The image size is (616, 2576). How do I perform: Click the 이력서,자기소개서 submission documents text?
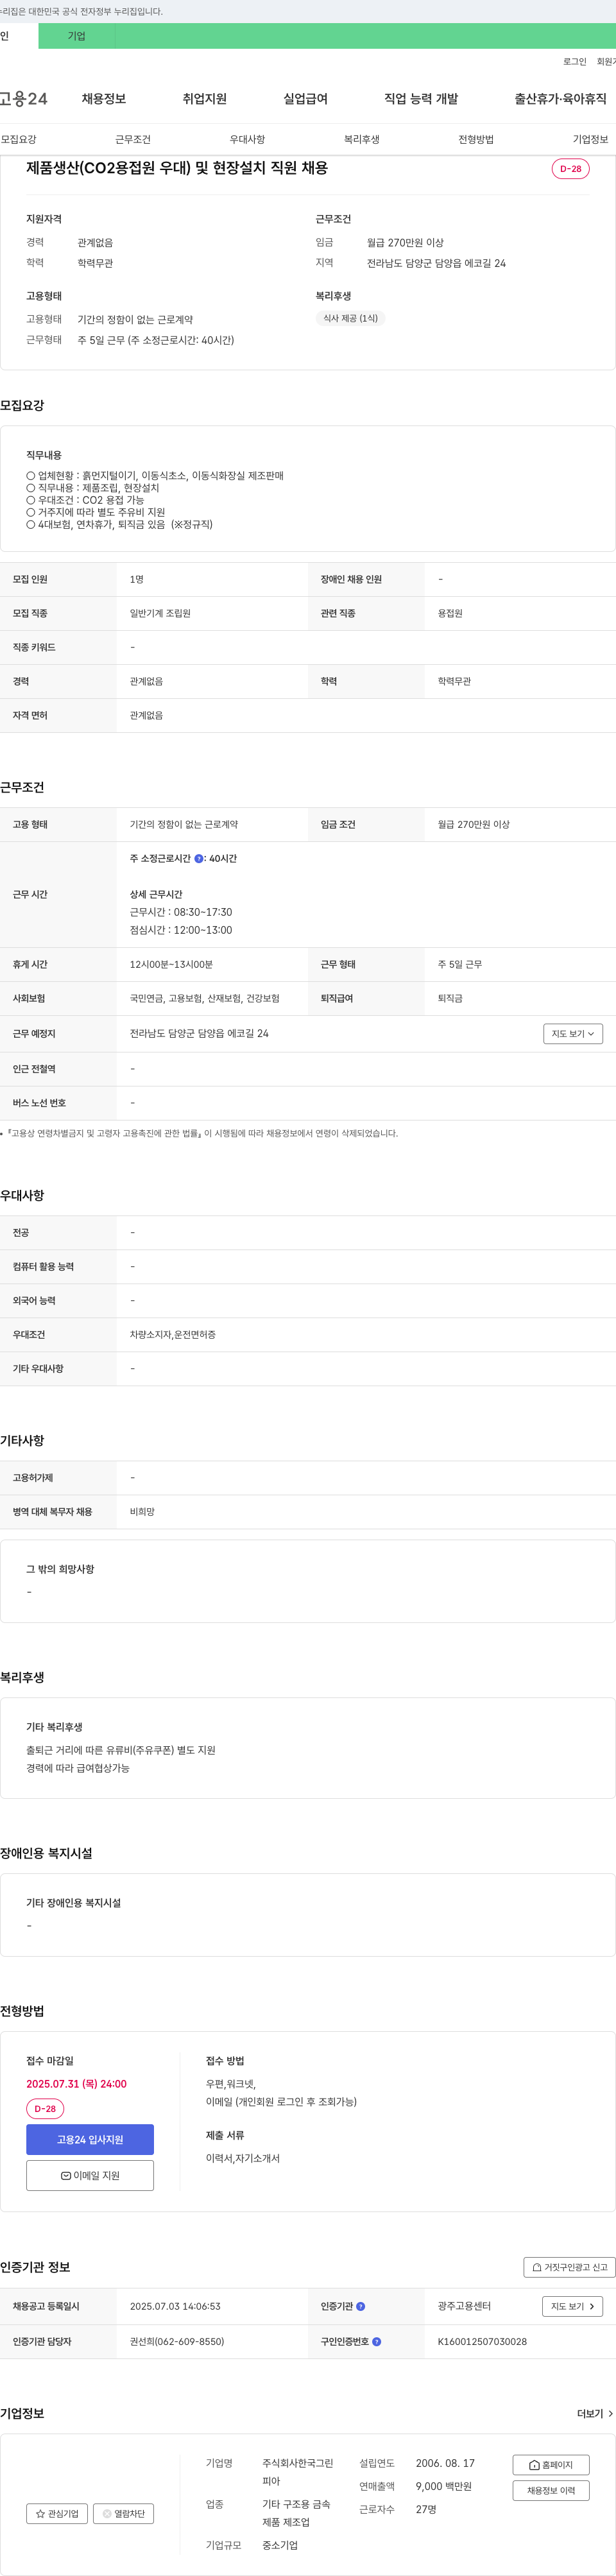(243, 2159)
